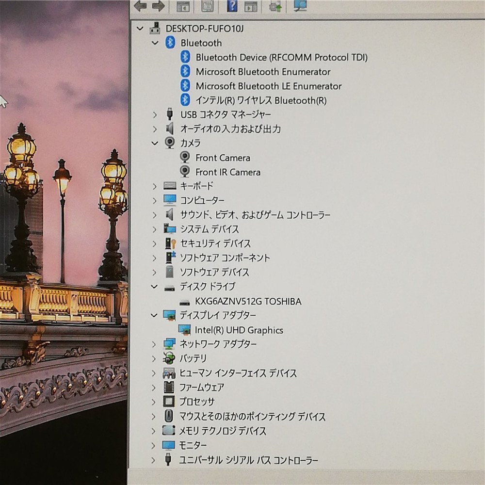Select Bluetooth Device (RFCOMM Protocol TDI)
Viewport: 485px width, 485px height.
pyautogui.click(x=281, y=57)
